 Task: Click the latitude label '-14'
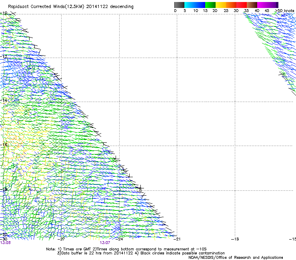(x=4, y=100)
